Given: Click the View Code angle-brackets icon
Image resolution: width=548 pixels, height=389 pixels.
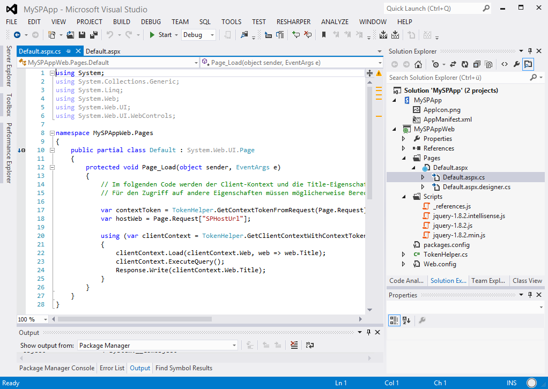Looking at the screenshot, I should pyautogui.click(x=505, y=64).
